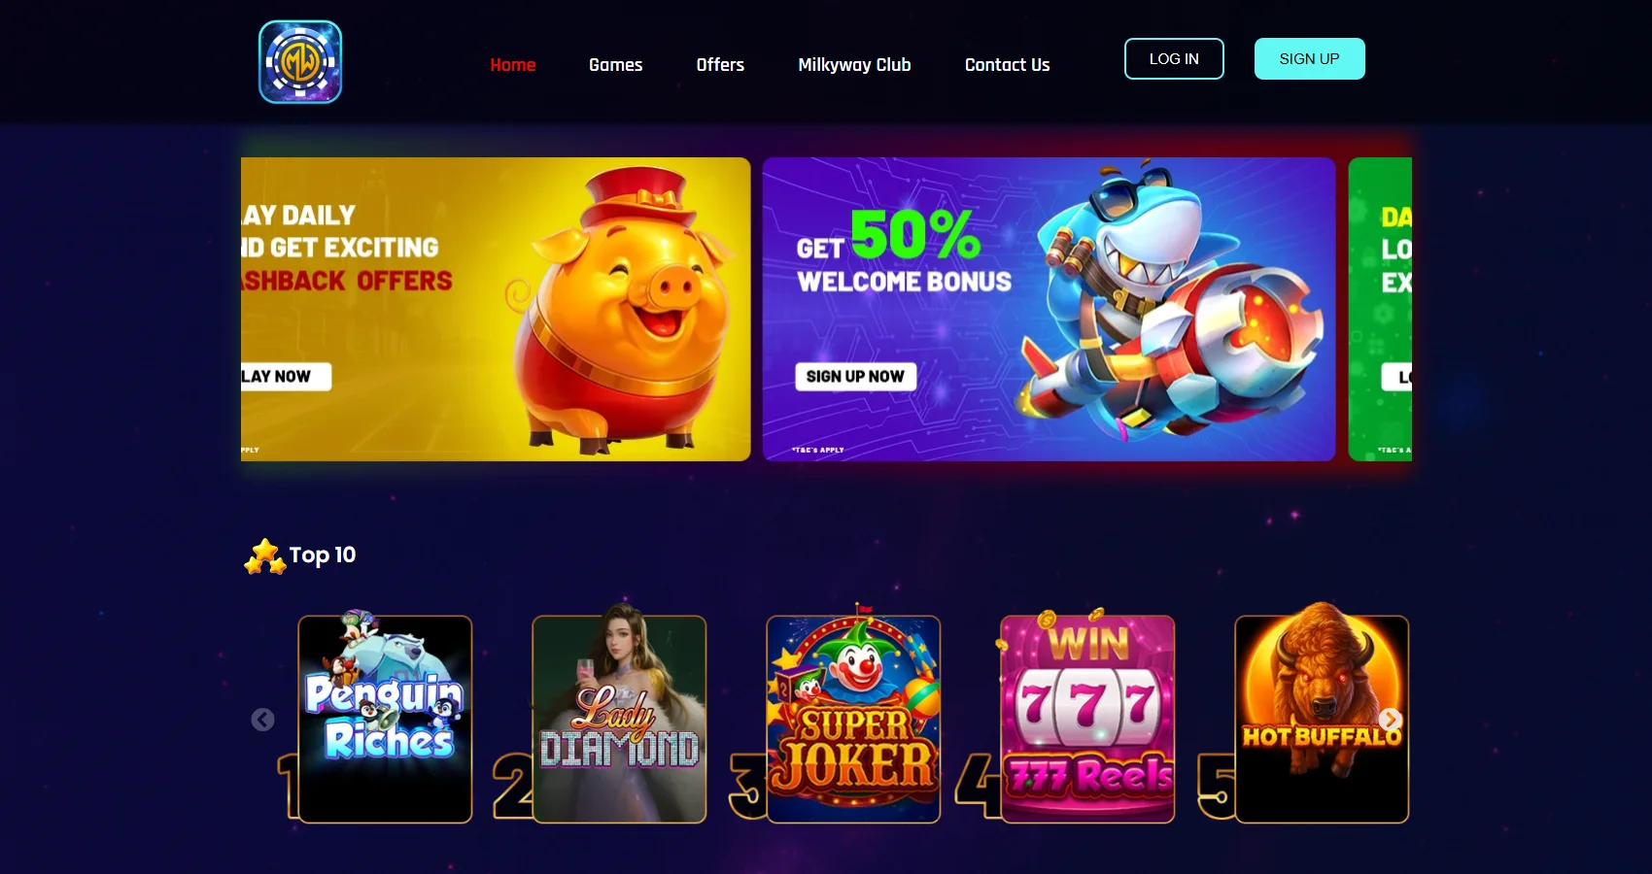Open the Games menu item

[x=616, y=65]
